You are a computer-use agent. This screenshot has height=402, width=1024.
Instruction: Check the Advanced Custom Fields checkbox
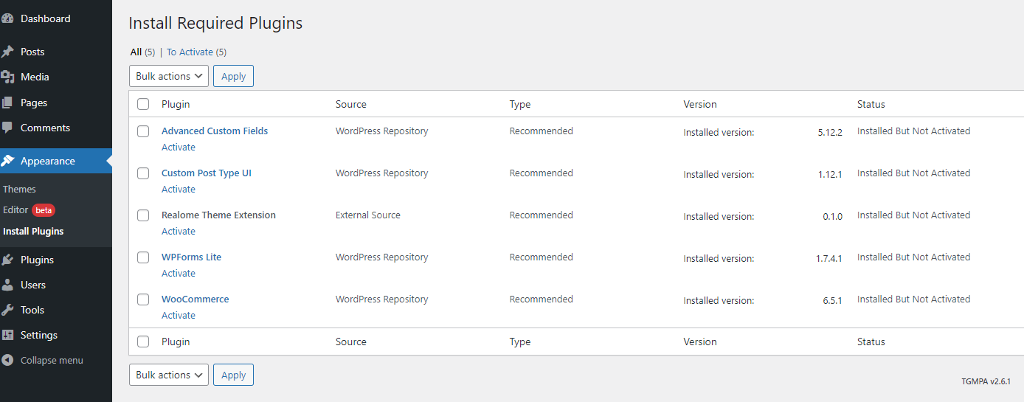(x=143, y=131)
